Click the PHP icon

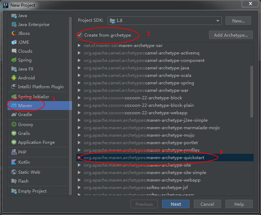coord(14,152)
